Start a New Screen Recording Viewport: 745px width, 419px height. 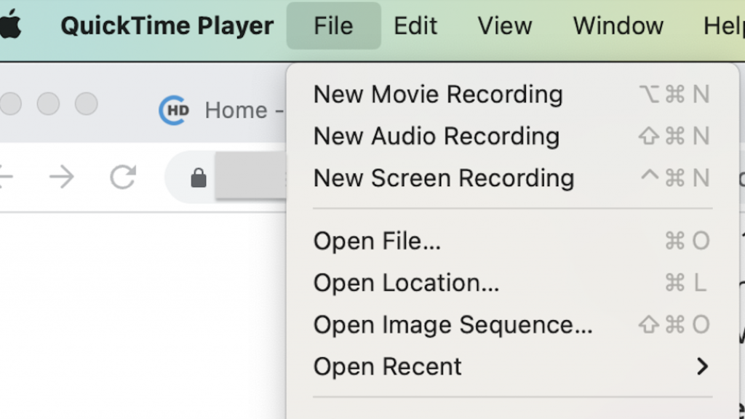tap(512, 178)
